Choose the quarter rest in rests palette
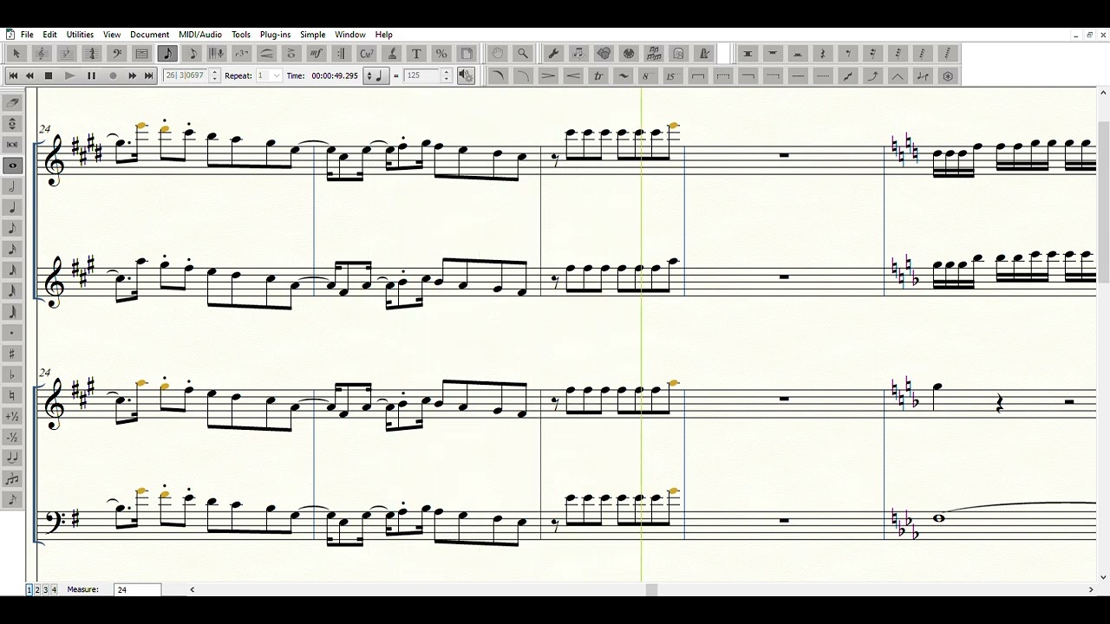1110x624 pixels. click(x=823, y=54)
